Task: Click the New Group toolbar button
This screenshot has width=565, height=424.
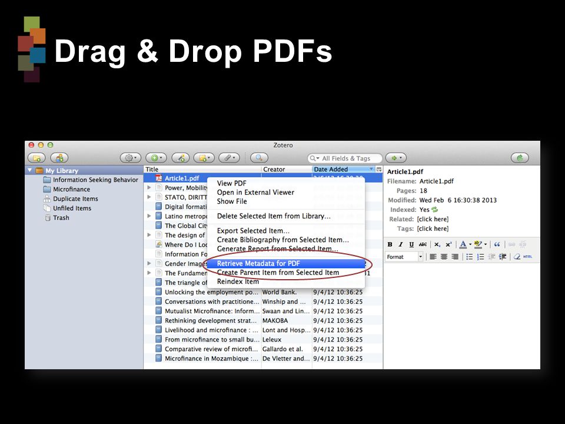Action: coord(59,158)
